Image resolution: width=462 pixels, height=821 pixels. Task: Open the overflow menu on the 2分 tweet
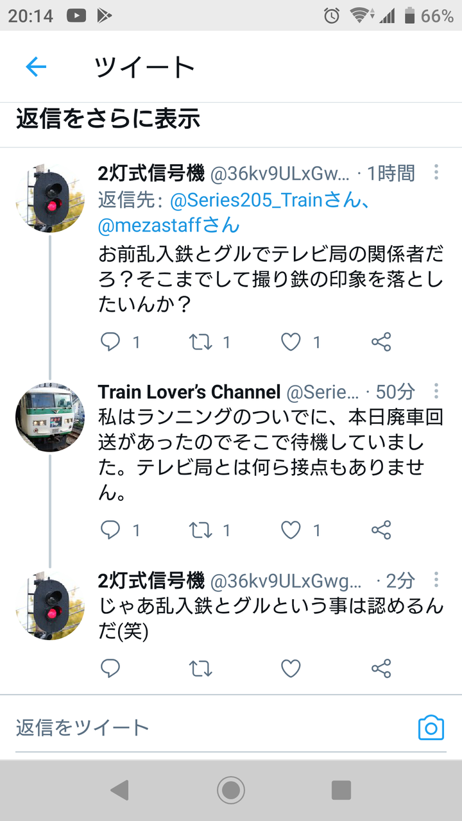point(436,580)
